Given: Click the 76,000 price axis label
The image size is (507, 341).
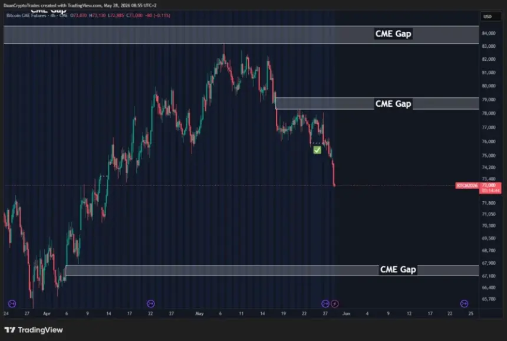Looking at the screenshot, I should [x=489, y=142].
